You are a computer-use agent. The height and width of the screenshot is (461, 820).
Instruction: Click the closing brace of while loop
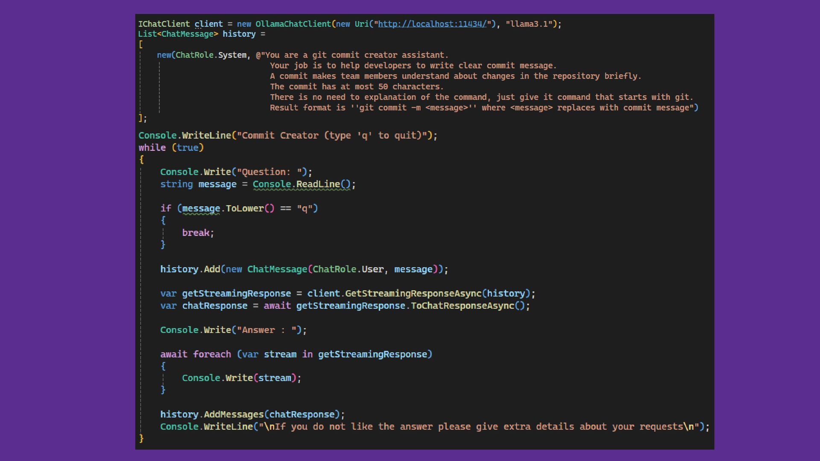point(141,438)
